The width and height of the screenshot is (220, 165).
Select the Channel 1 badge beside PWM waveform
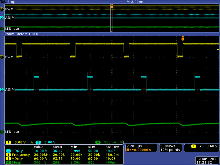pos(2,57)
